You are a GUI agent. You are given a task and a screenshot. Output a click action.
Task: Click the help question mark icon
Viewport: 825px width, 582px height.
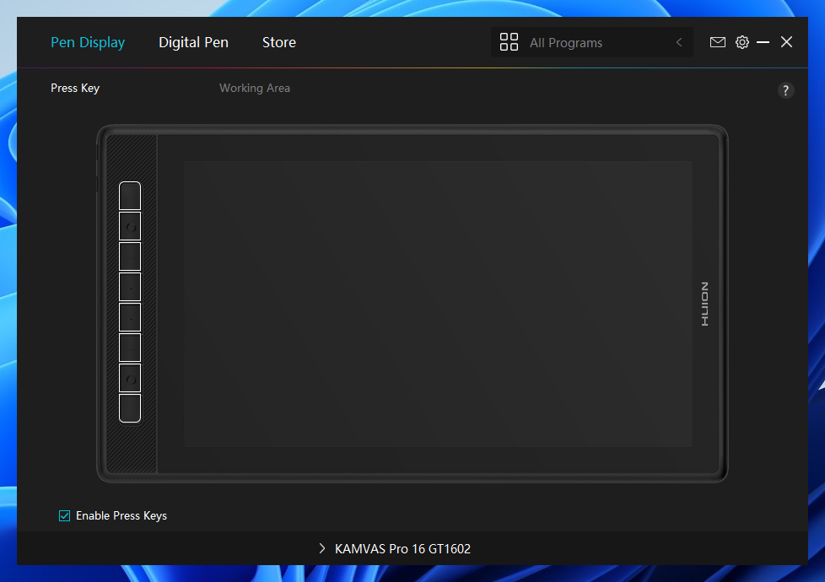tap(785, 90)
